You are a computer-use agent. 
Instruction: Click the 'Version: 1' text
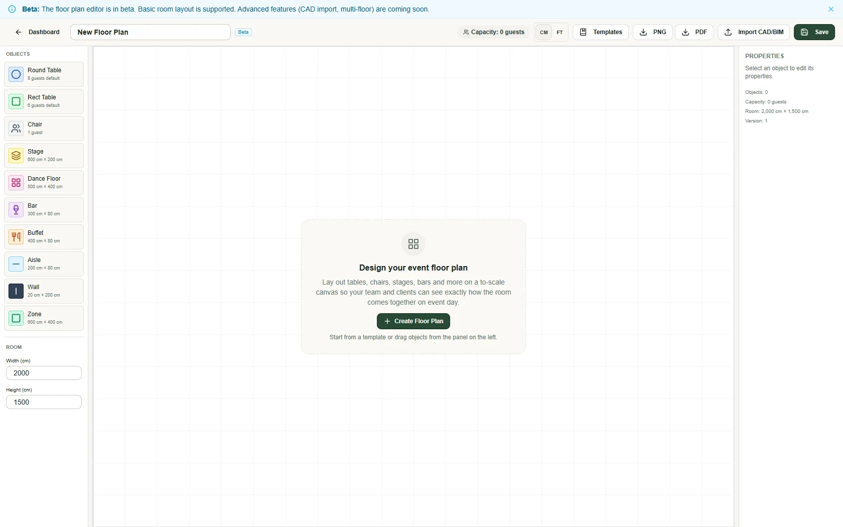[x=756, y=121]
